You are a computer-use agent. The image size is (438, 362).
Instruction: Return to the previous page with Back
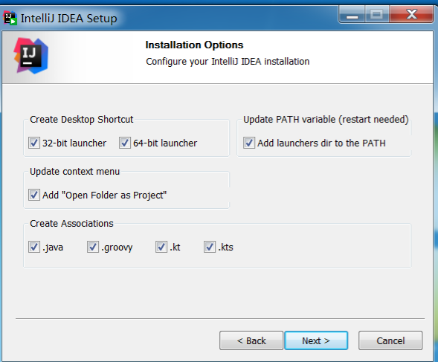click(x=251, y=340)
